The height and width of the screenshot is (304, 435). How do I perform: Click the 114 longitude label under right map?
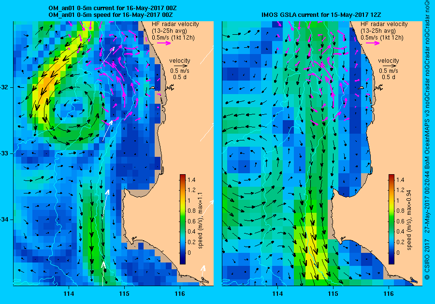click(x=277, y=294)
